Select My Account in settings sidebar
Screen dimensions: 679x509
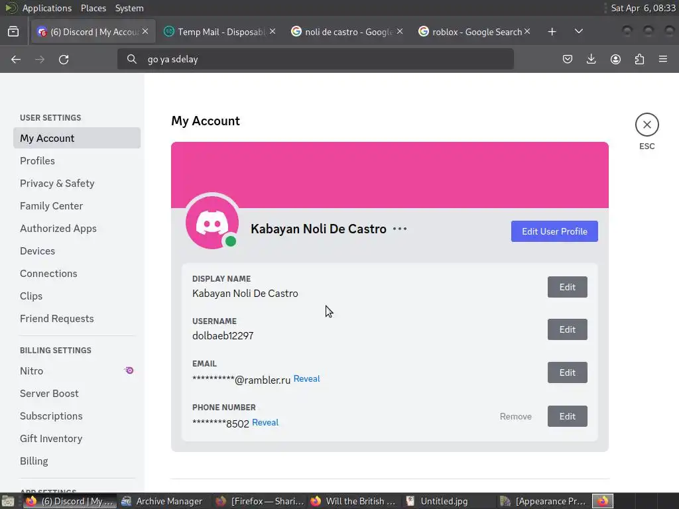pos(77,138)
